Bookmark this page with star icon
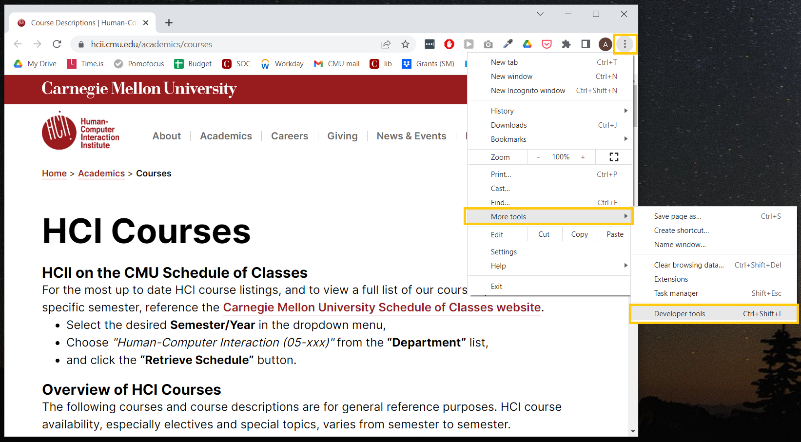801x442 pixels. pyautogui.click(x=405, y=44)
